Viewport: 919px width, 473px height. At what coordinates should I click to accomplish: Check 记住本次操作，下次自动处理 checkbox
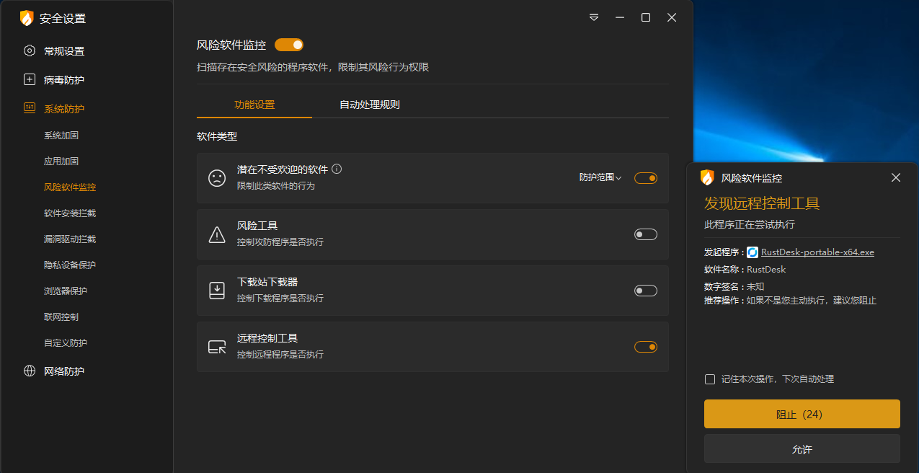[710, 379]
